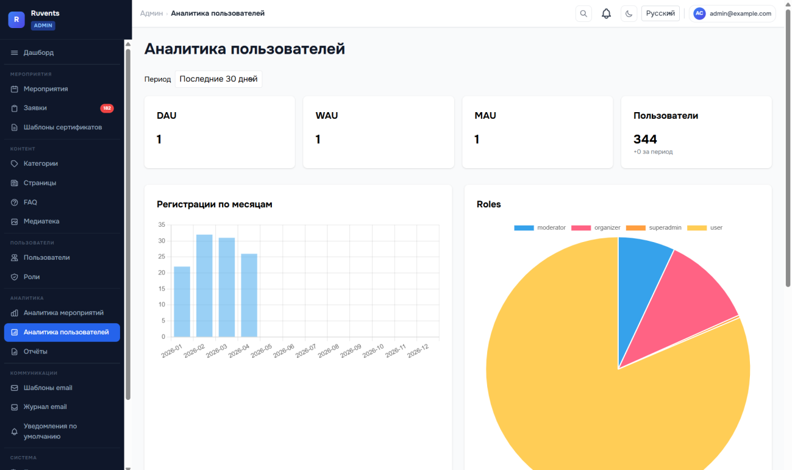The height and width of the screenshot is (470, 792).
Task: Click the Страницы icon in sidebar
Action: point(15,183)
